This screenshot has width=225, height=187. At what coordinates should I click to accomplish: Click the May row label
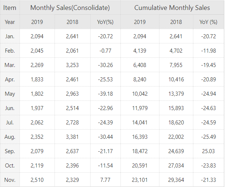(x=10, y=93)
